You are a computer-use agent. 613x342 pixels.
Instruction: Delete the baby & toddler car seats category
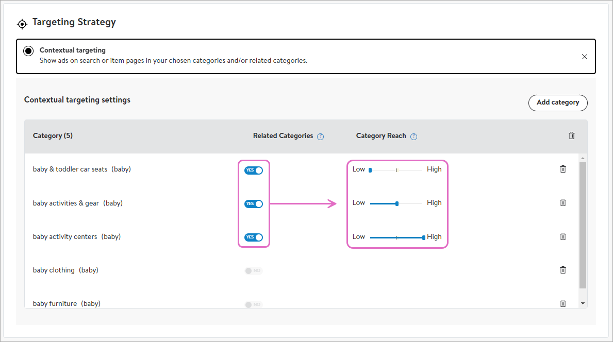tap(563, 169)
